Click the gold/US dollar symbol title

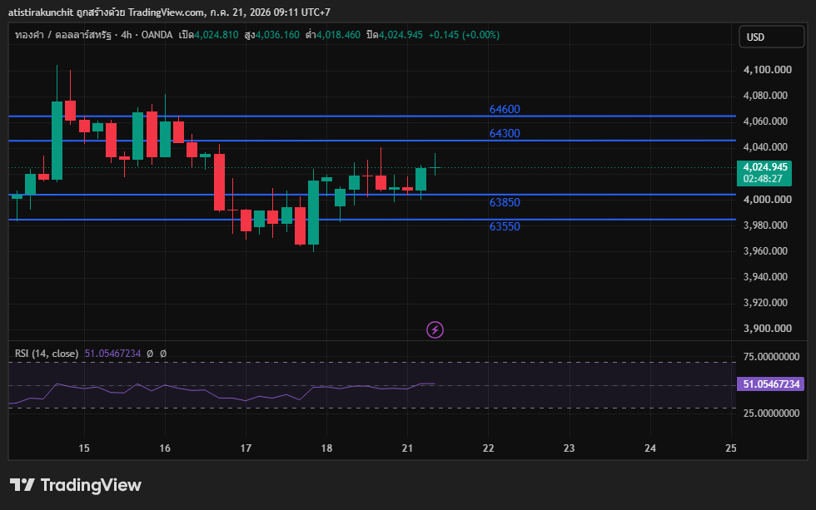tap(63, 35)
